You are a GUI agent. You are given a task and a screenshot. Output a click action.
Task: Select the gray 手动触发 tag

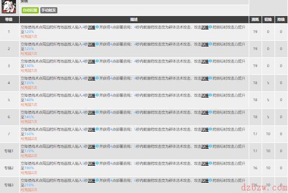coord(49,10)
